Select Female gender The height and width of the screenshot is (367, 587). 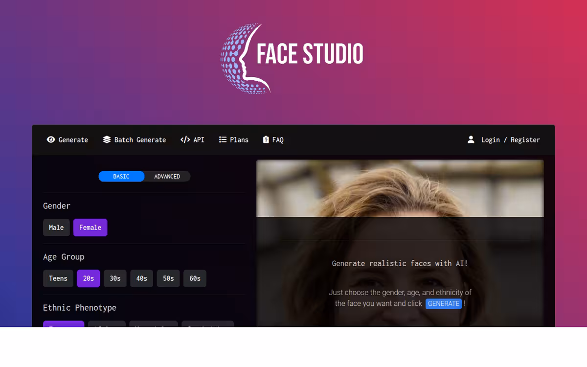point(90,228)
